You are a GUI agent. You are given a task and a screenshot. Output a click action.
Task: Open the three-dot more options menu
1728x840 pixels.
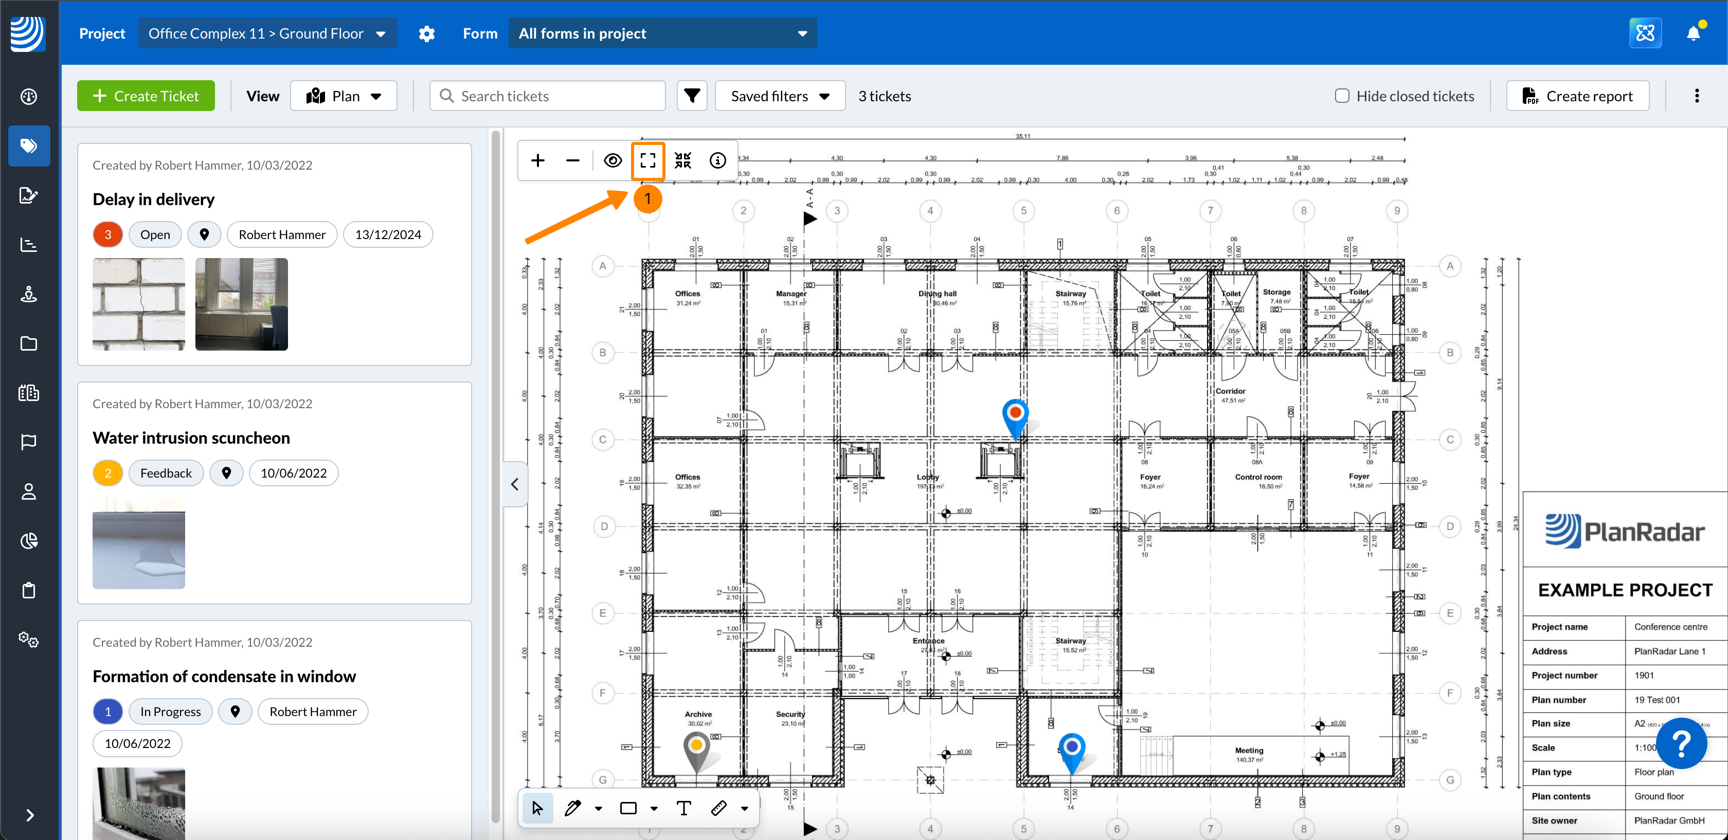coord(1697,96)
